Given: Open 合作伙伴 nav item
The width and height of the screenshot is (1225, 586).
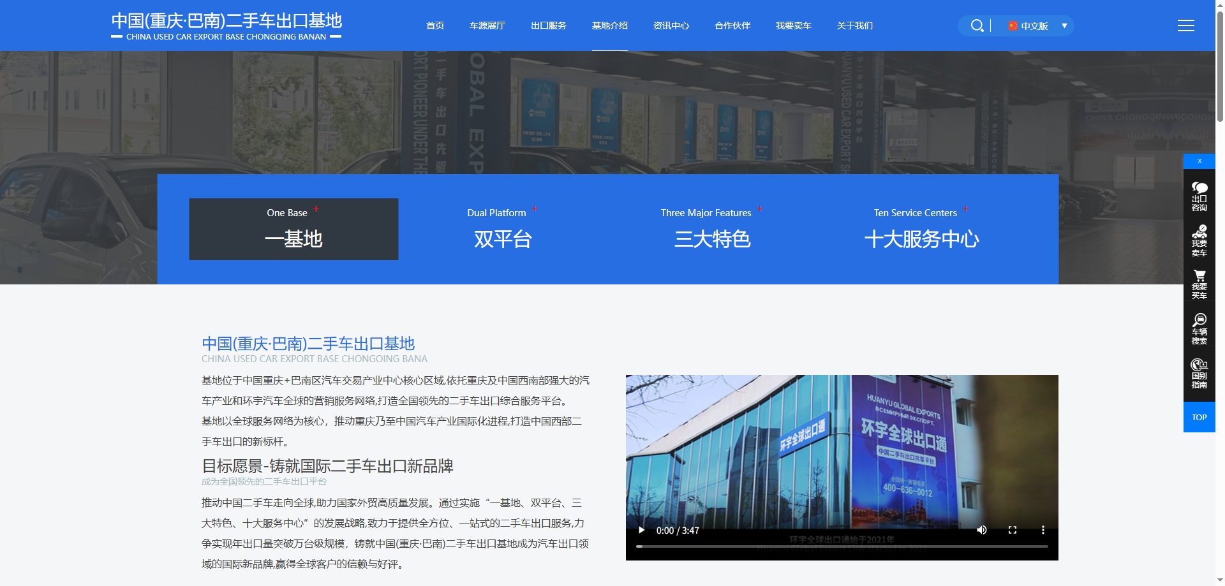Looking at the screenshot, I should pos(732,26).
